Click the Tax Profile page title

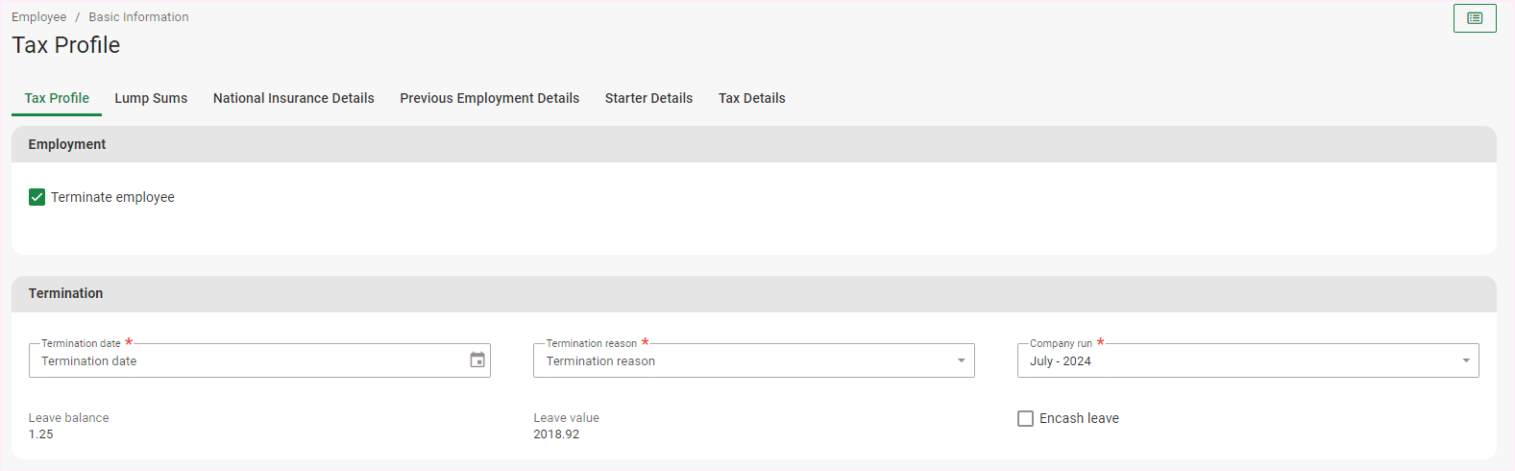tap(66, 45)
